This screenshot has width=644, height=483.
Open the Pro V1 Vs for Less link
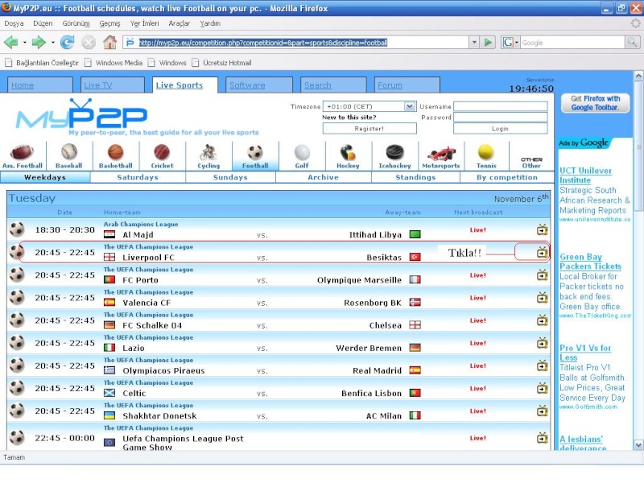(x=585, y=353)
